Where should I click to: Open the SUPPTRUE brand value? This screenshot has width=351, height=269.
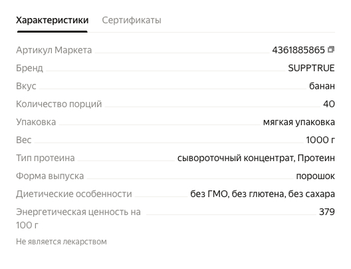(x=311, y=68)
